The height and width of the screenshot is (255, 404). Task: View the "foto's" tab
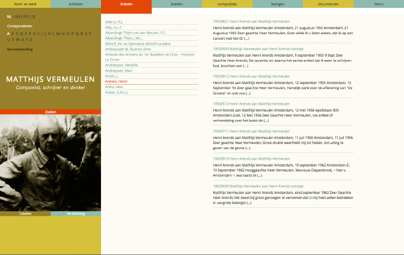pos(379,4)
